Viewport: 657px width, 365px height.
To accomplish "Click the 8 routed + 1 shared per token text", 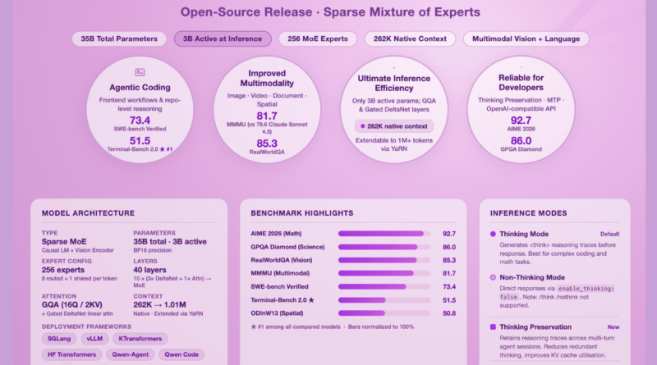I will [x=79, y=278].
